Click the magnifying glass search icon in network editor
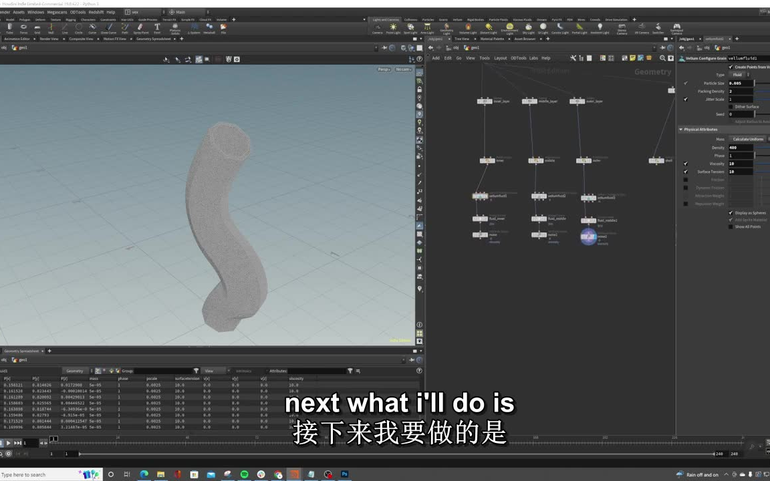 pyautogui.click(x=662, y=58)
